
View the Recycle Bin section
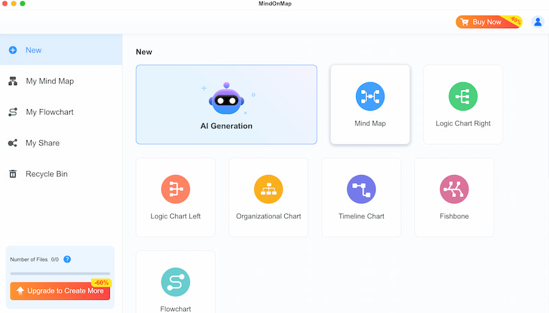coord(61,174)
